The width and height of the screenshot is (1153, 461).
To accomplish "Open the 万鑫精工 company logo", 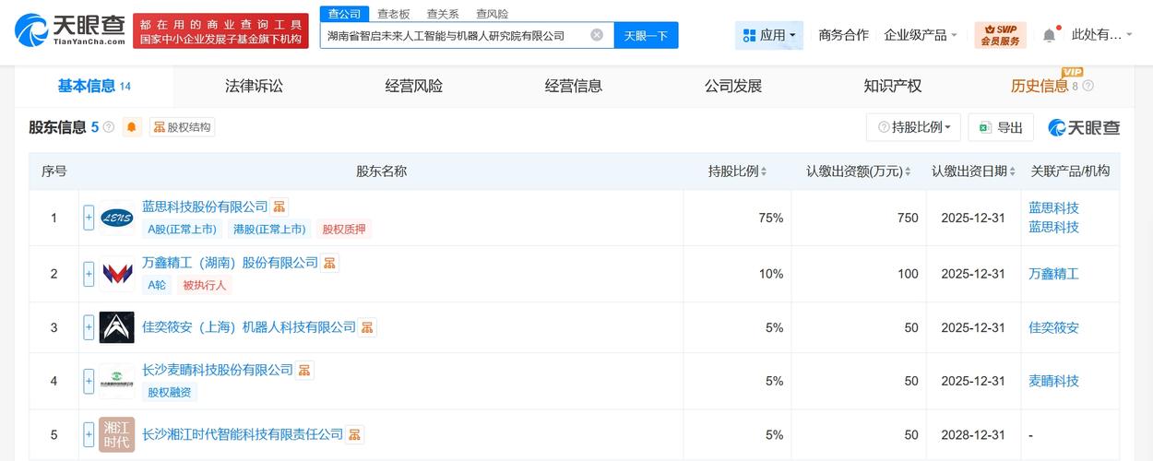I will (117, 274).
